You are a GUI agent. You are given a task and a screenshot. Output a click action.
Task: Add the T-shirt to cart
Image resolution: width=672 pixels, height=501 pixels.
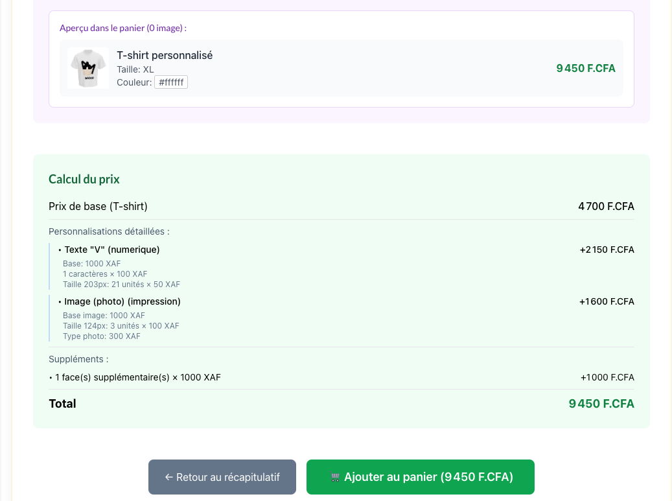tap(428, 477)
